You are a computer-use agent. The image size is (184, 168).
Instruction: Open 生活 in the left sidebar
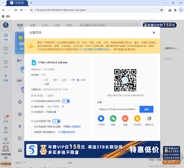coord(6,64)
